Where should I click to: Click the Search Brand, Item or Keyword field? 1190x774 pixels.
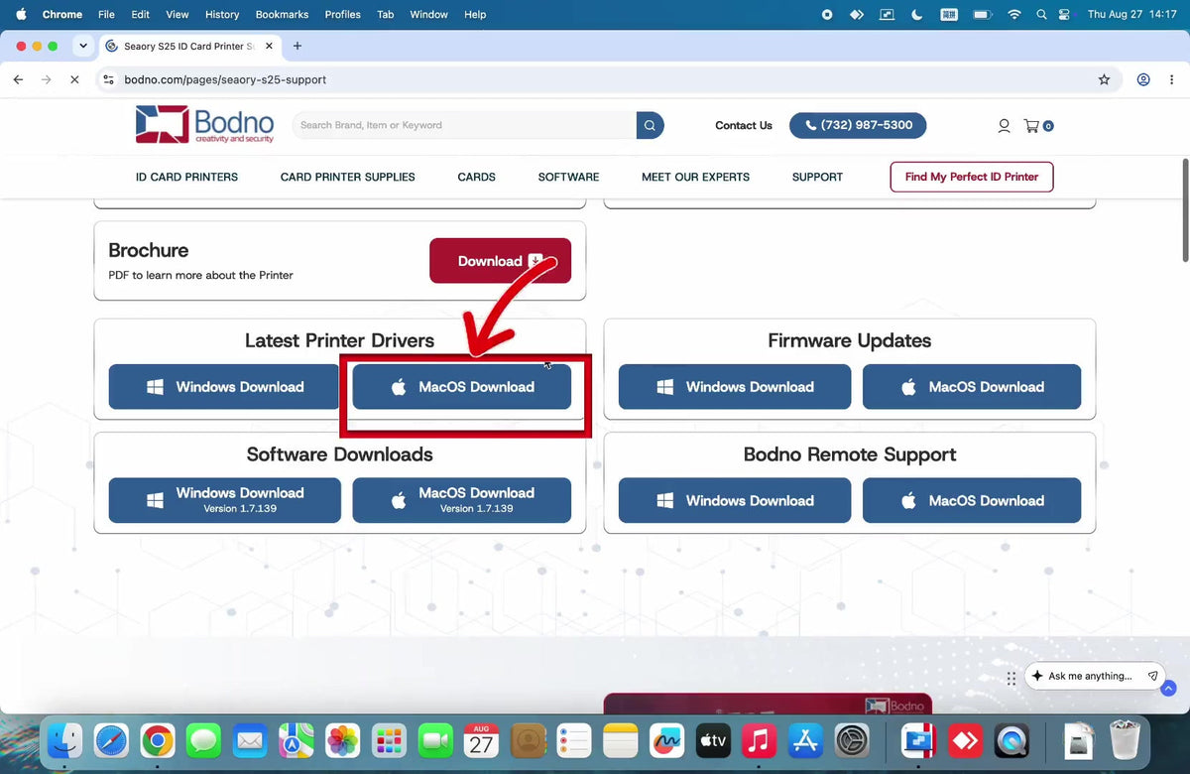point(464,125)
